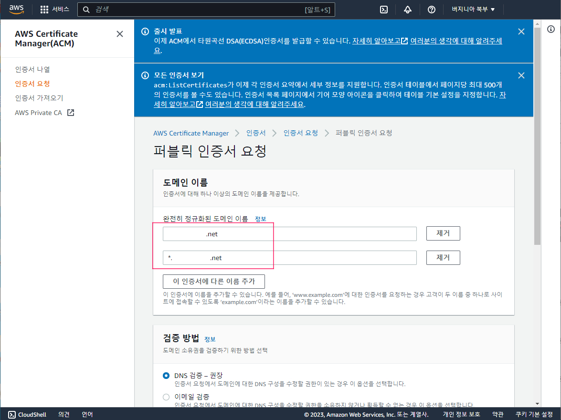Open 개인 정보 보호 footer link
The width and height of the screenshot is (561, 420).
click(x=462, y=414)
